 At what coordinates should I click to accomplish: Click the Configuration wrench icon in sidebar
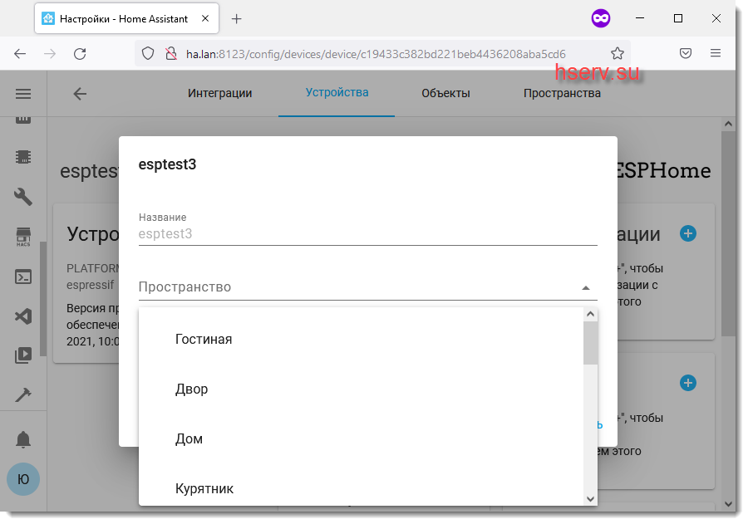click(x=23, y=197)
